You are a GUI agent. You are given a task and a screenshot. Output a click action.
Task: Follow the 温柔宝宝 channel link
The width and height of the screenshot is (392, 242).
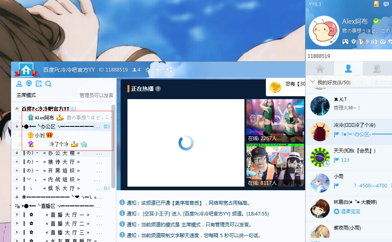[351, 211]
